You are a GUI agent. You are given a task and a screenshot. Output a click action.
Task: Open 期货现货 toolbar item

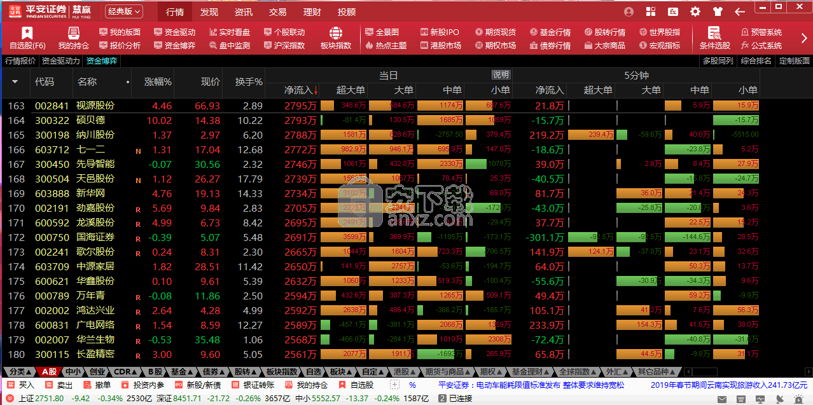(495, 32)
